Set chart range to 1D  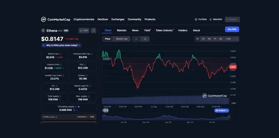pos(197,39)
